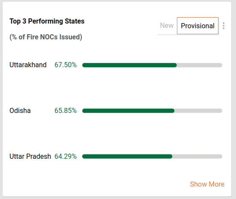This screenshot has width=236, height=199.
Task: Click Uttarakhand's green filled progress bar
Action: [129, 65]
